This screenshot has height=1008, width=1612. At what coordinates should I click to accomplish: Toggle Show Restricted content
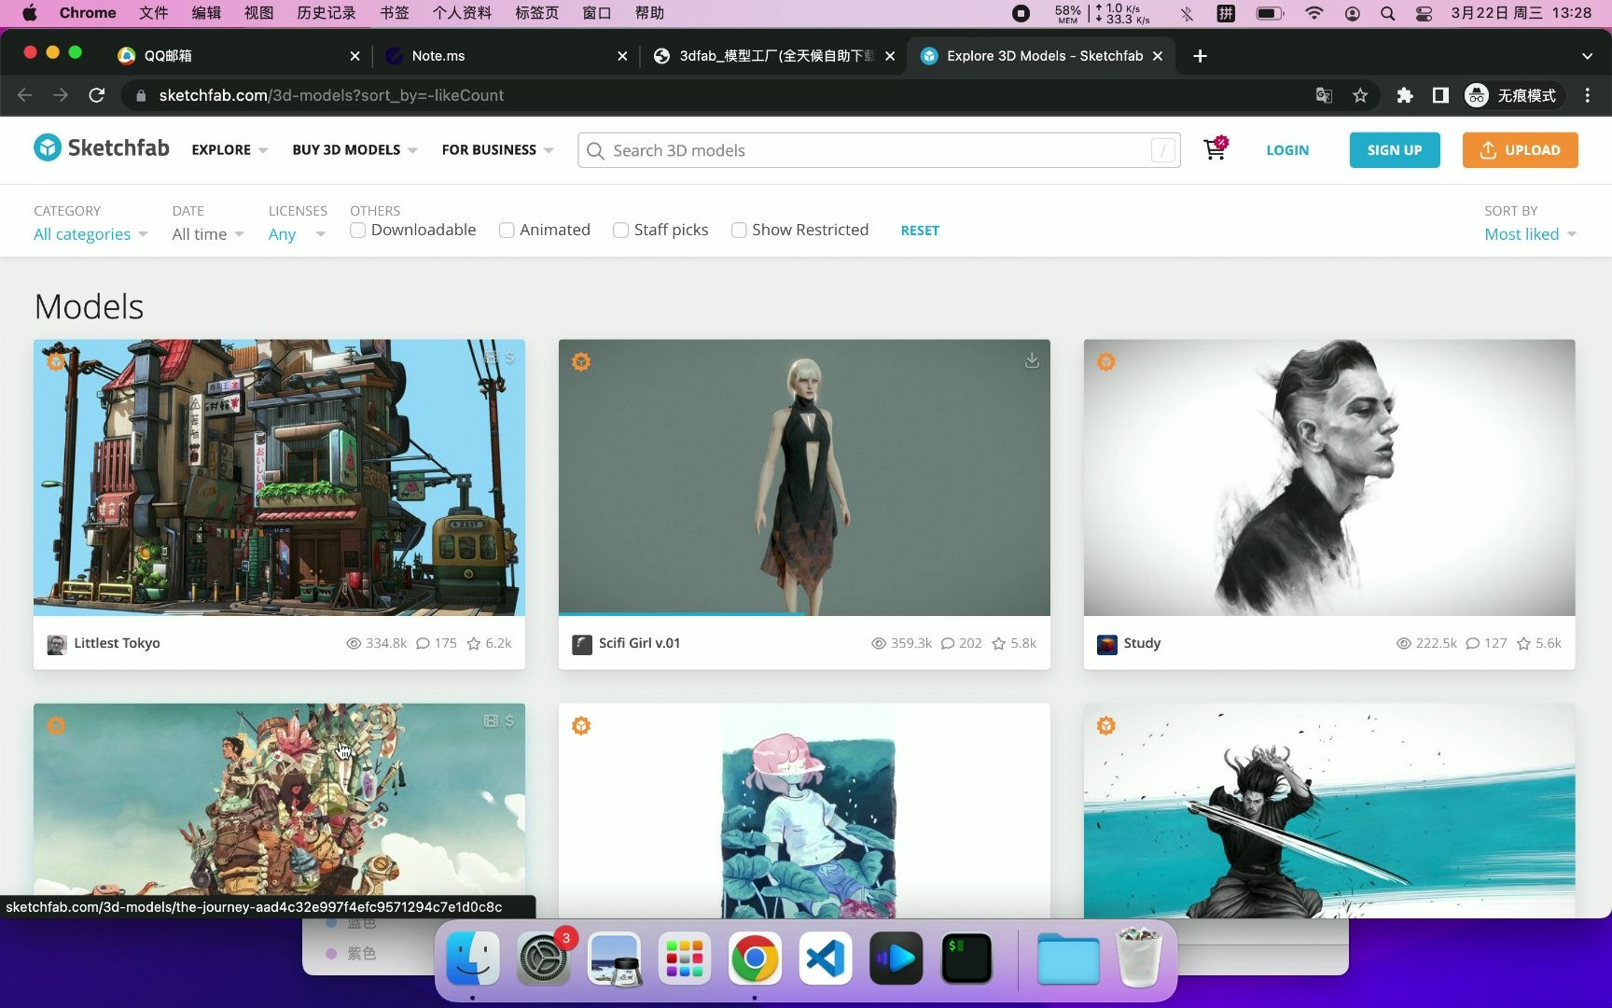click(x=739, y=230)
